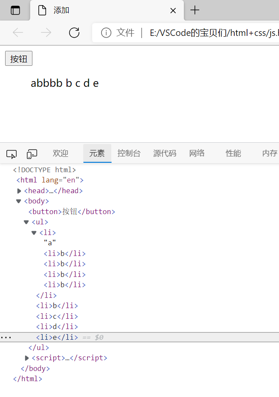This screenshot has height=397, width=279.
Task: Switch to the 控制台 DevTools tab
Action: click(x=129, y=153)
